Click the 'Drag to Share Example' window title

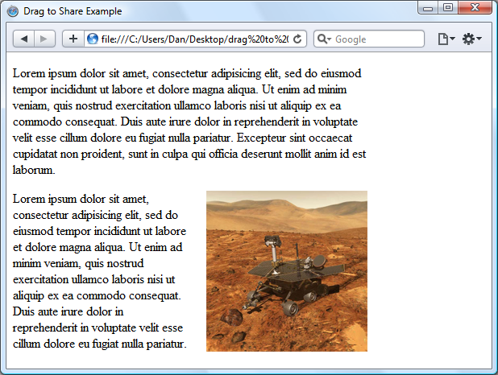(x=73, y=11)
